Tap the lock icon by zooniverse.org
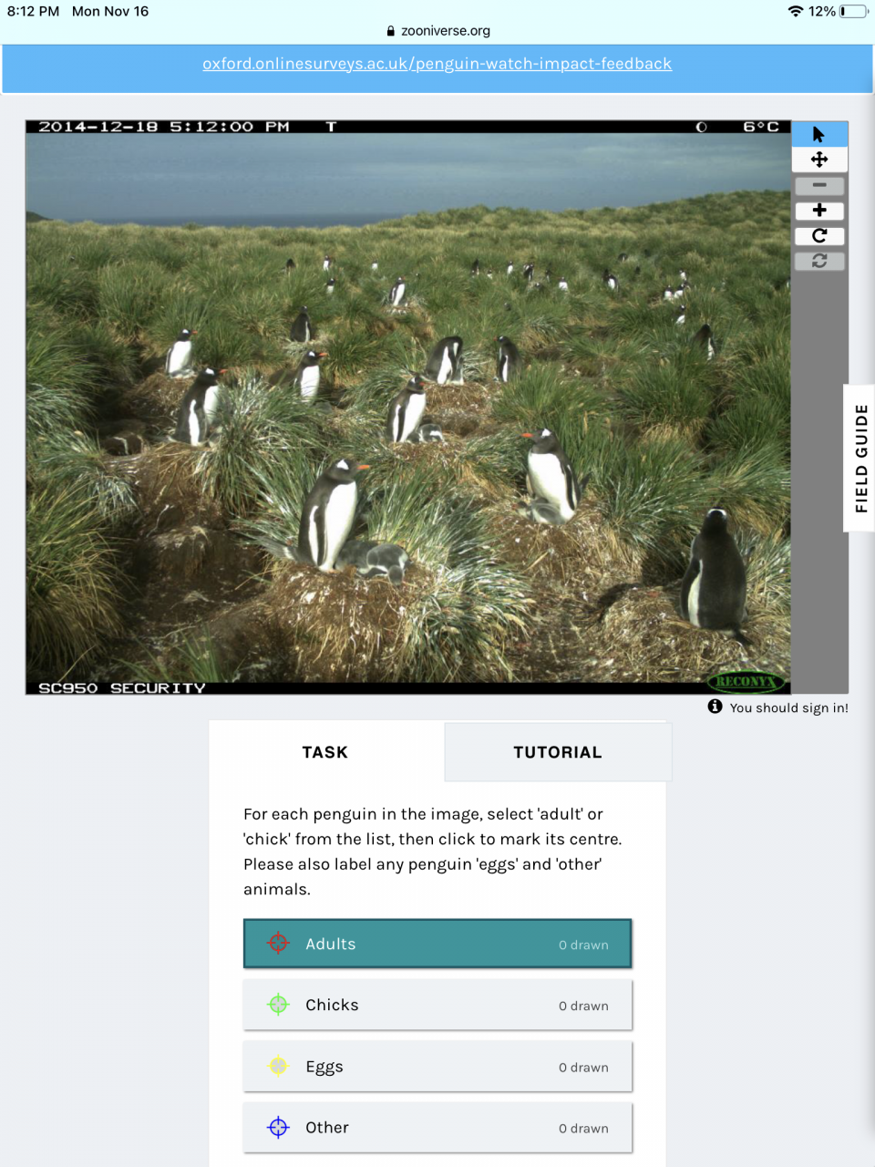The width and height of the screenshot is (875, 1167). (391, 31)
